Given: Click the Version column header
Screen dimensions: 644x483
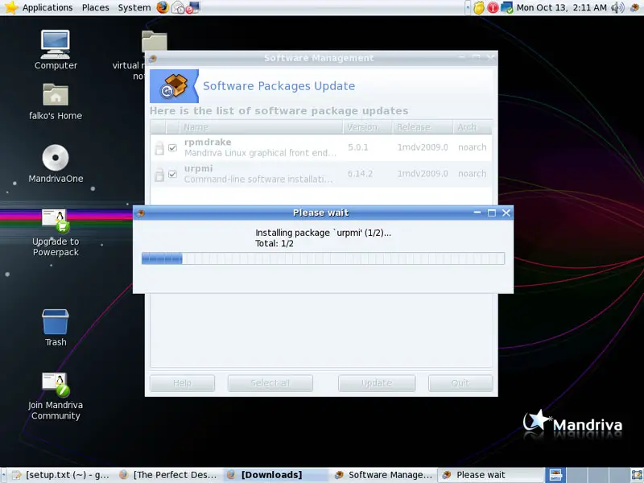Looking at the screenshot, I should click(x=367, y=127).
